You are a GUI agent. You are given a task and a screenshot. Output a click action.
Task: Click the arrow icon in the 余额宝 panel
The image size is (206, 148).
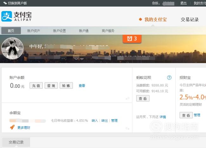[127, 128]
